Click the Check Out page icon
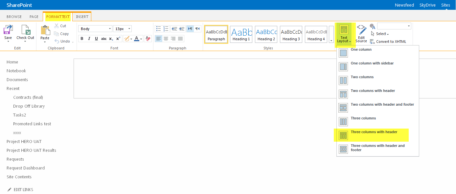Image resolution: width=456 pixels, height=194 pixels. 25,30
